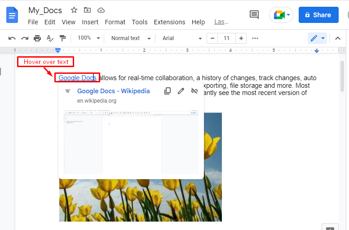Open the File menu
Screen dimensions: 349x230
click(33, 22)
